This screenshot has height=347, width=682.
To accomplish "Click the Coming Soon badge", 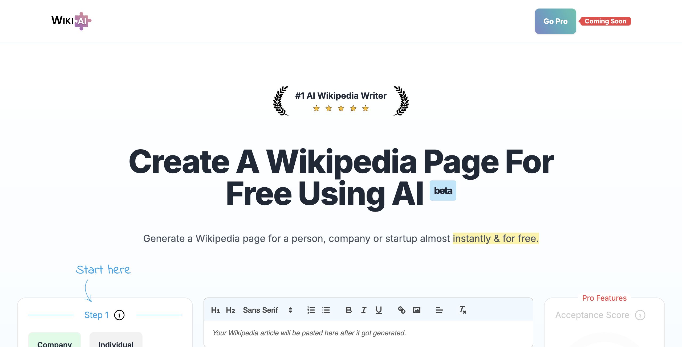I will pos(605,21).
